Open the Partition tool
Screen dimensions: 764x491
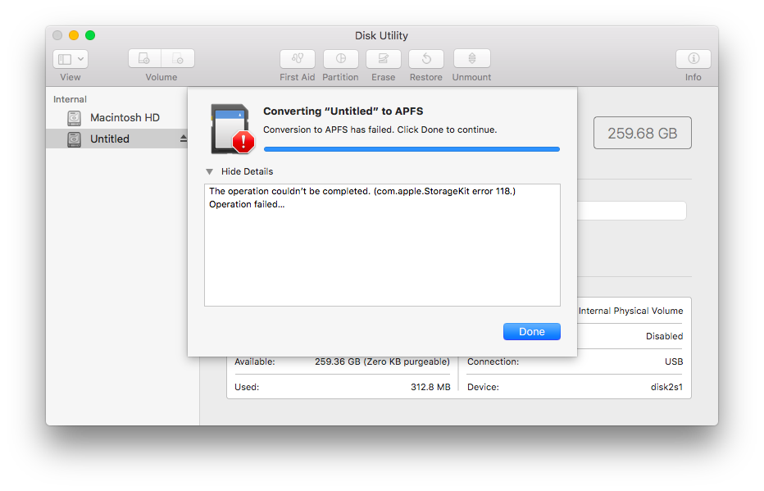[340, 58]
